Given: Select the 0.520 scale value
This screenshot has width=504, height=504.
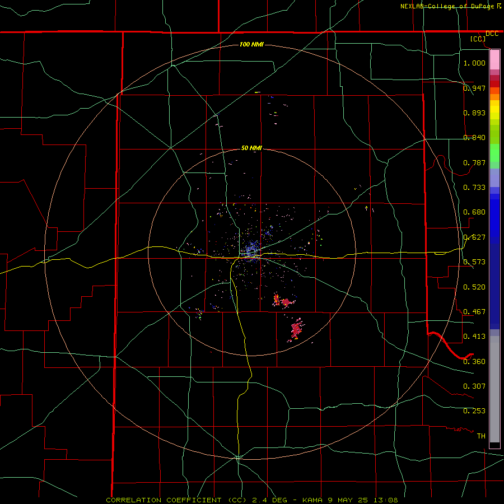Looking at the screenshot, I should [x=474, y=287].
